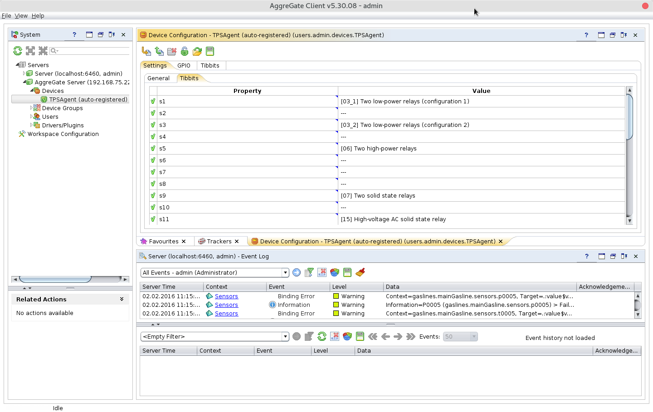Click the expand all icon in System panel
Screen dimensions: 653x412
coord(30,51)
